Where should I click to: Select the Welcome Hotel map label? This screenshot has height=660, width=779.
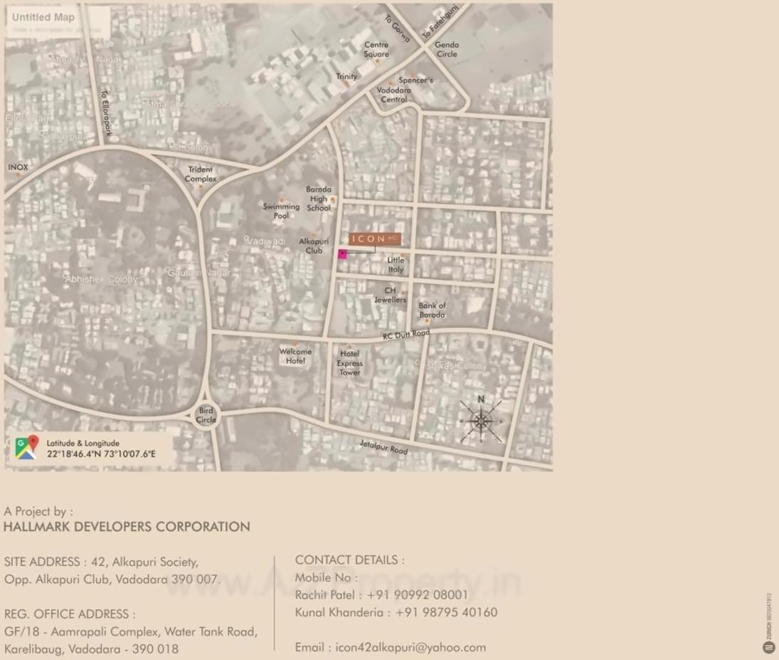pos(295,356)
